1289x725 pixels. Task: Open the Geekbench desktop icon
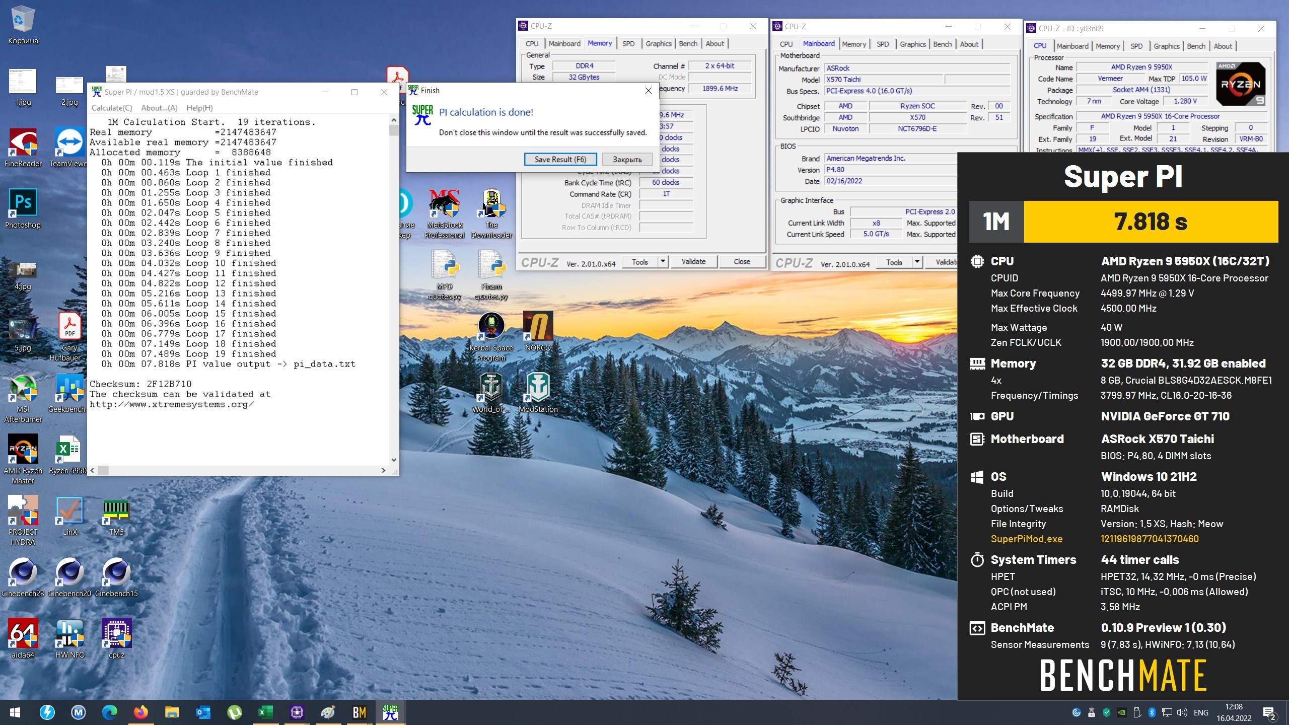click(x=69, y=394)
